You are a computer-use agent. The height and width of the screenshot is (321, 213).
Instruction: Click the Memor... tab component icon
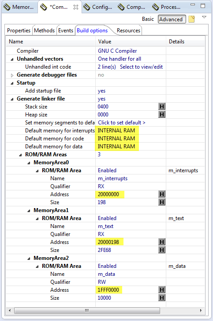pos(7,7)
